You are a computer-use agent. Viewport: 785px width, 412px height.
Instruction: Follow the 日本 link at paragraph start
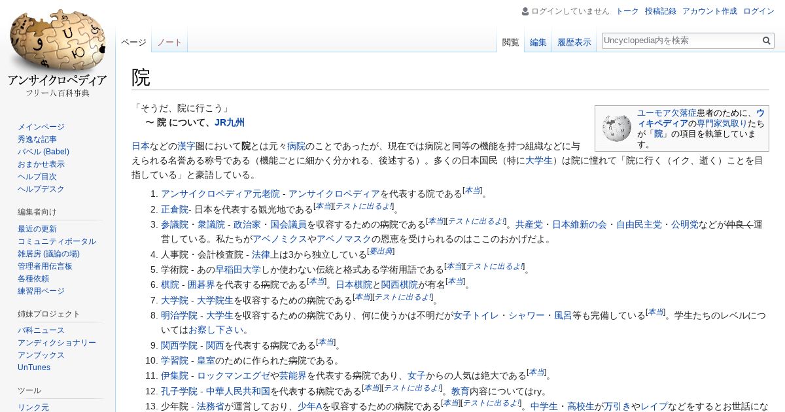pyautogui.click(x=141, y=146)
